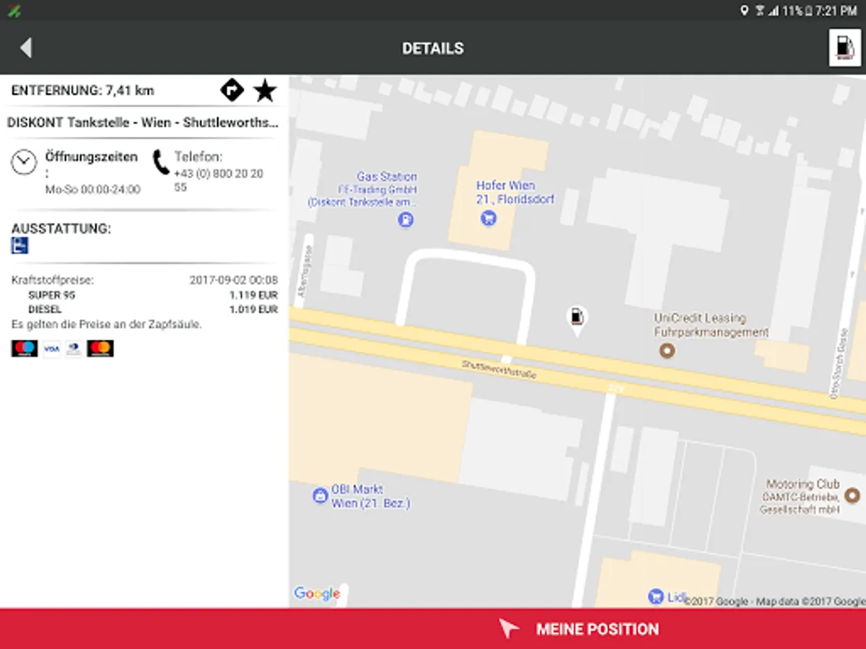The height and width of the screenshot is (649, 866).
Task: Tap the Motoring Club map marker
Action: click(x=852, y=495)
